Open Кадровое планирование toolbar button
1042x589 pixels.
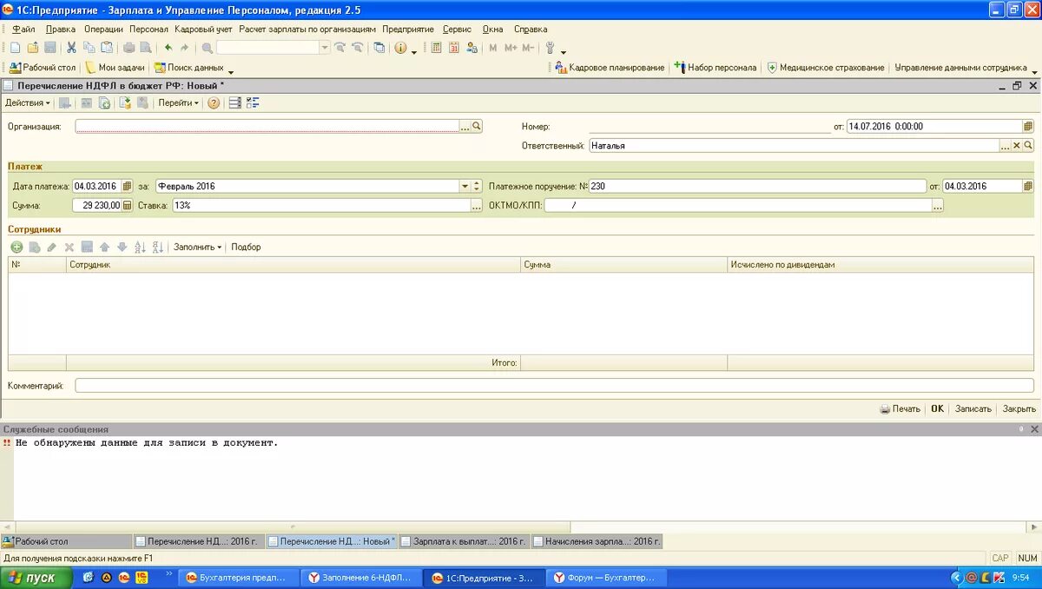point(610,67)
